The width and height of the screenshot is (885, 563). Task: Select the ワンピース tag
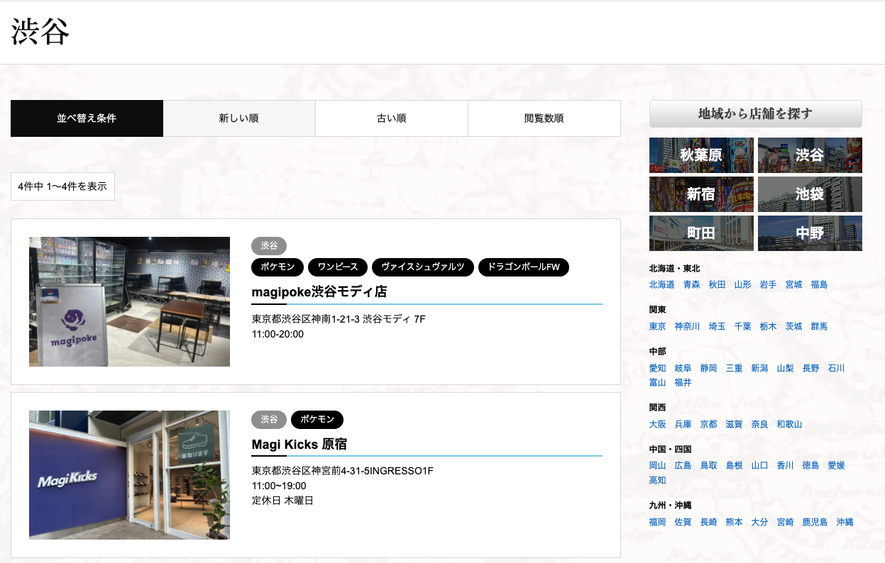[338, 267]
